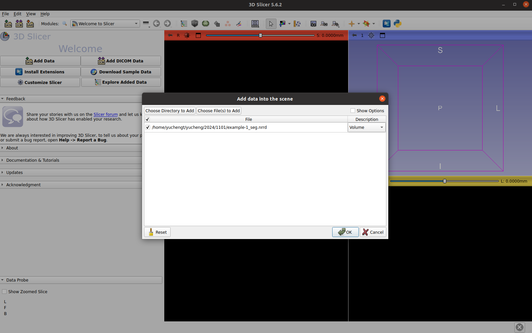Open the View menu
The width and height of the screenshot is (532, 333).
coord(31,14)
